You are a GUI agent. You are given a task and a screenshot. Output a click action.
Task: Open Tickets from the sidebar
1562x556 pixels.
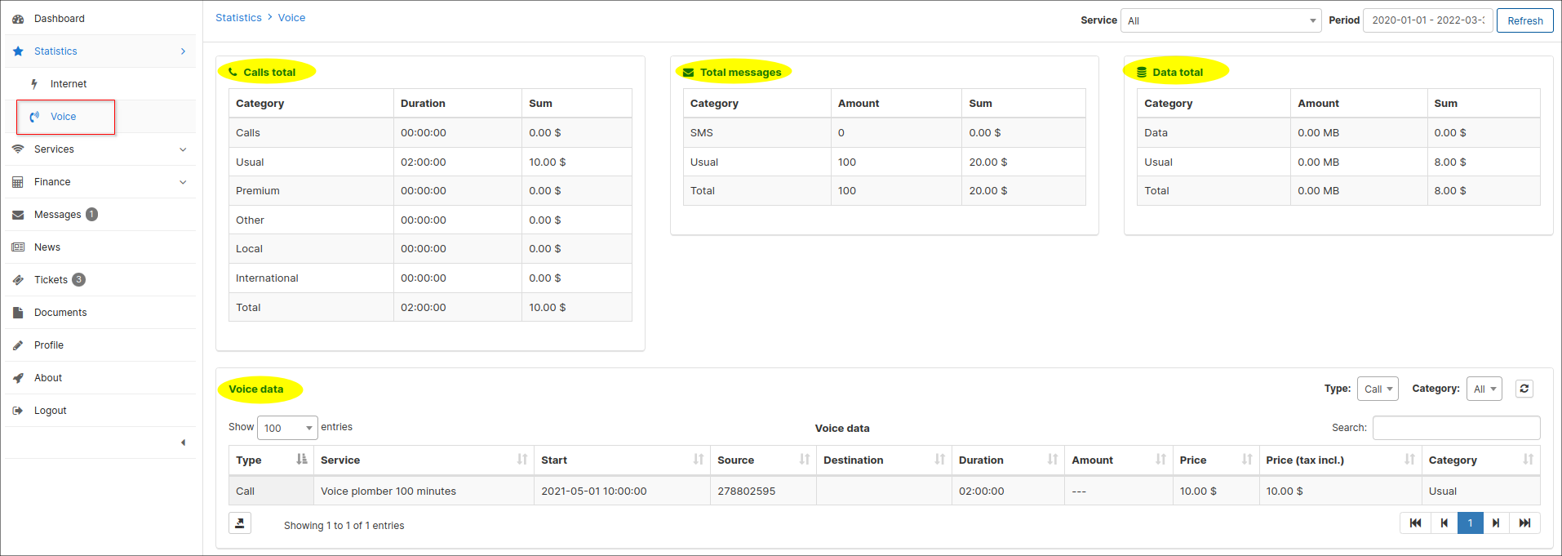click(x=51, y=280)
